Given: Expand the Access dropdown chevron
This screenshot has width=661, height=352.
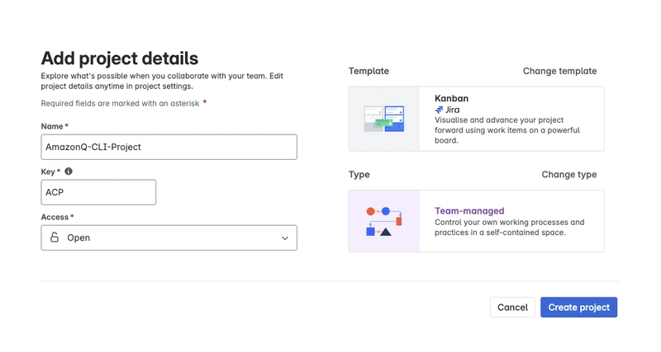Looking at the screenshot, I should tap(285, 238).
